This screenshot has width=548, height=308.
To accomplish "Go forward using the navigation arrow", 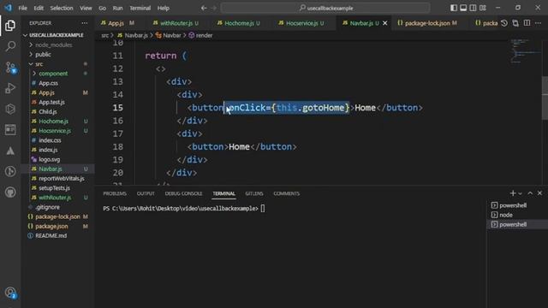I will point(214,8).
